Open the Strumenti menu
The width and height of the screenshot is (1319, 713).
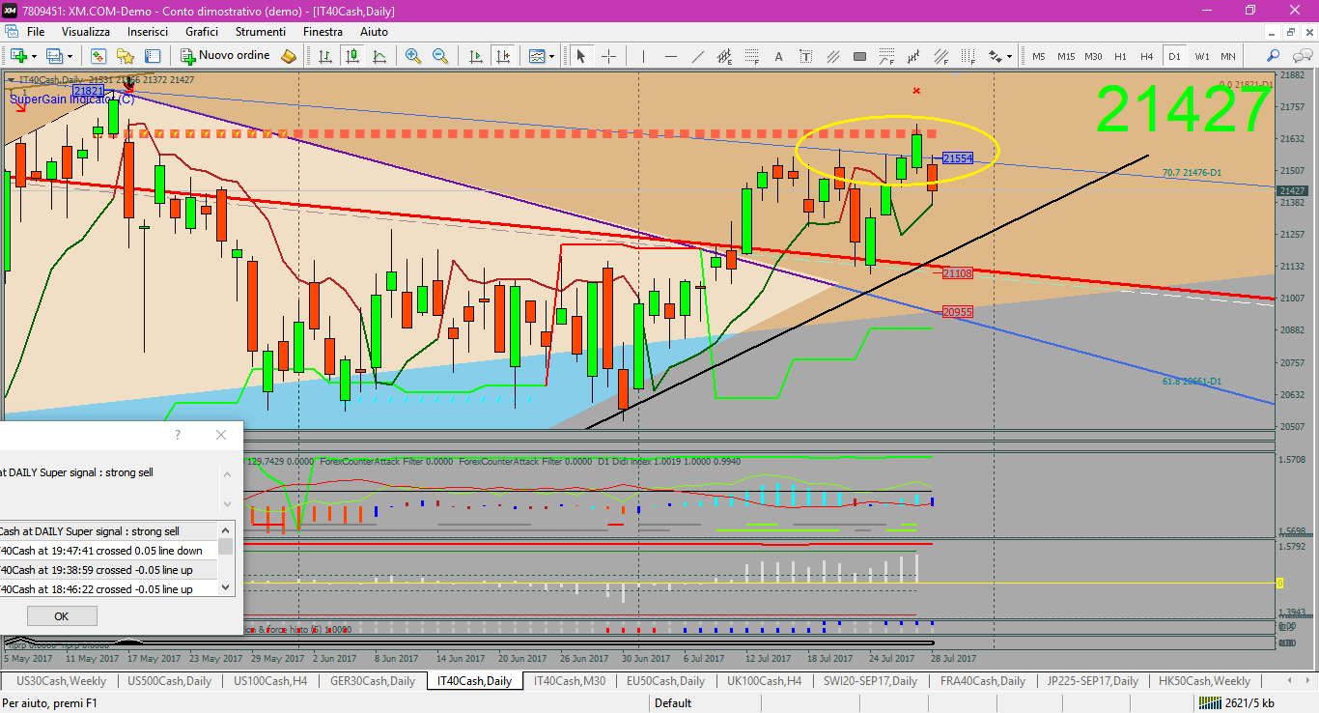click(x=261, y=32)
